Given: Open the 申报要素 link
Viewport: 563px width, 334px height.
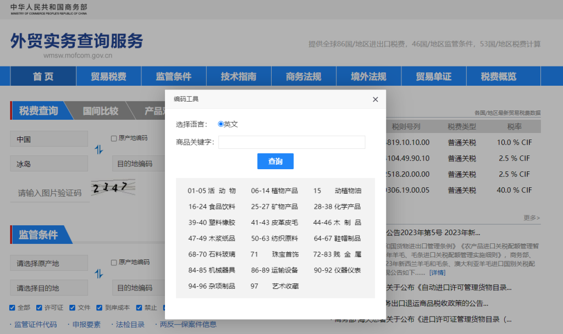Looking at the screenshot, I should [86, 324].
